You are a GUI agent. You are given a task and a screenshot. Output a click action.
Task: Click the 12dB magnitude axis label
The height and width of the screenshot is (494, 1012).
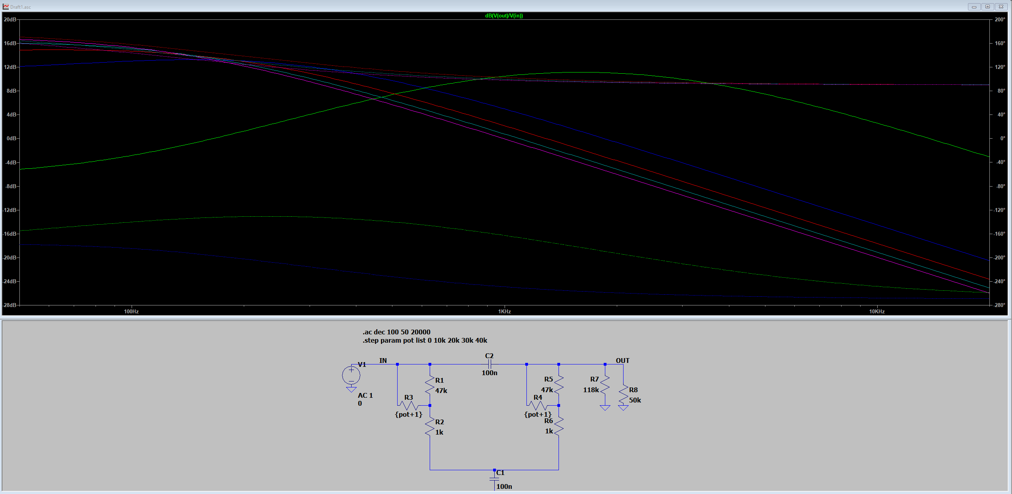10,67
